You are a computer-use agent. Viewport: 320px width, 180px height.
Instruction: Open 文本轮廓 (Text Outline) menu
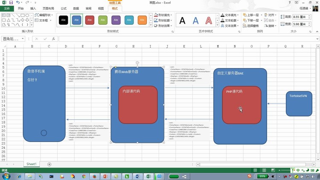(230, 20)
